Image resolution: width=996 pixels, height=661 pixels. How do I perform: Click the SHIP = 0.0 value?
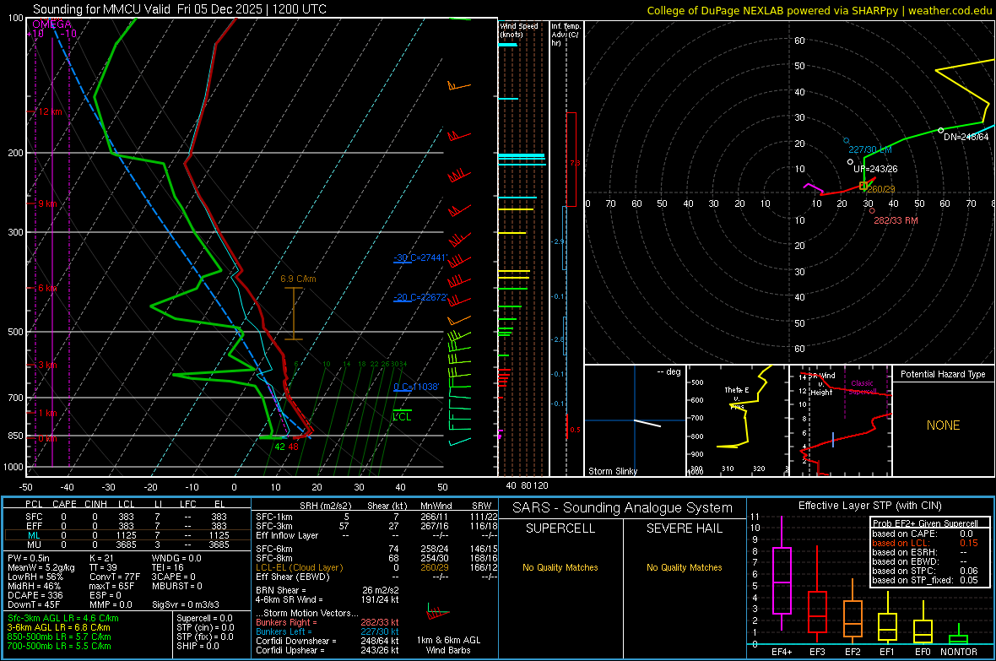198,646
